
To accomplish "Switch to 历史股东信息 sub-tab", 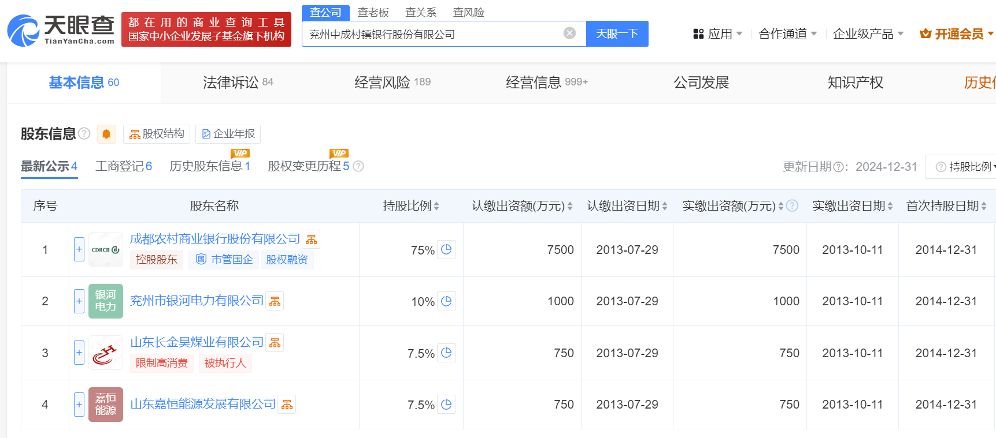I will pyautogui.click(x=210, y=166).
